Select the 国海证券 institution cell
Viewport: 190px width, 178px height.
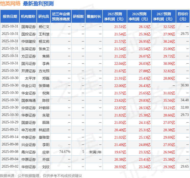click(x=29, y=27)
